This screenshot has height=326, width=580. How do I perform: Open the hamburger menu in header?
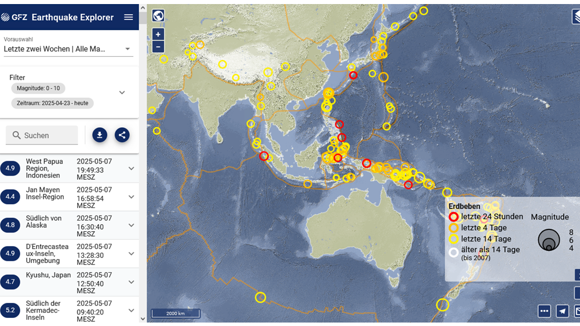(129, 17)
